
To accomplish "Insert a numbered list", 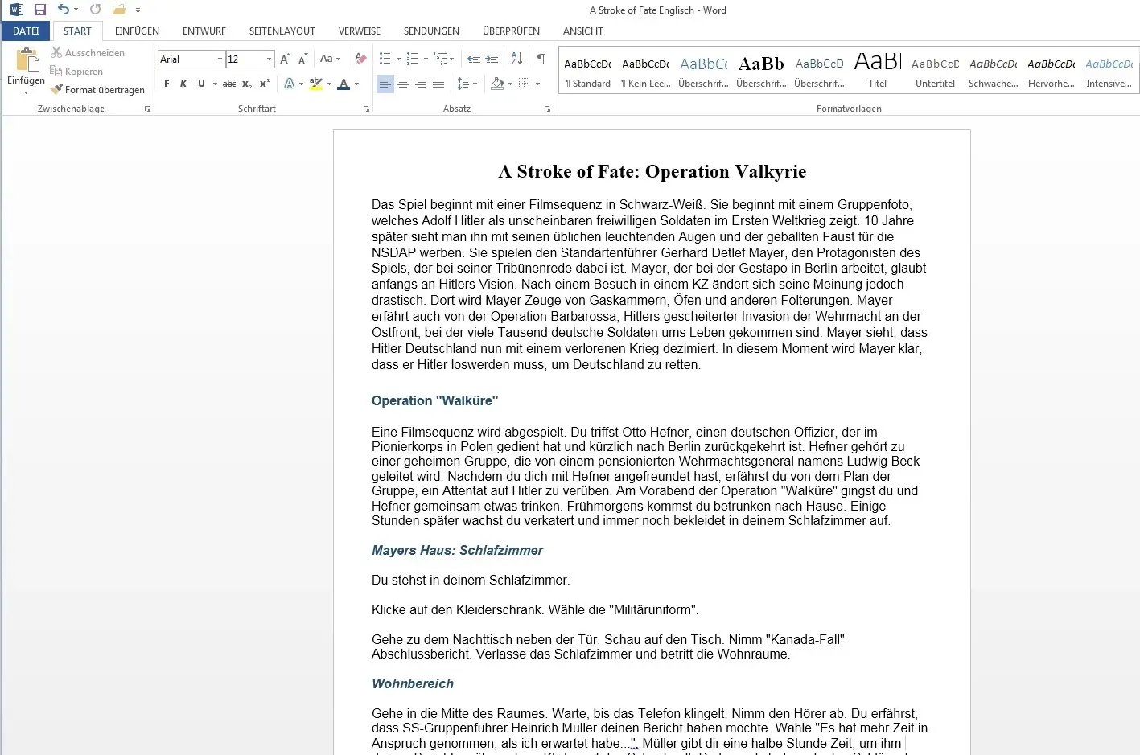I will (413, 59).
